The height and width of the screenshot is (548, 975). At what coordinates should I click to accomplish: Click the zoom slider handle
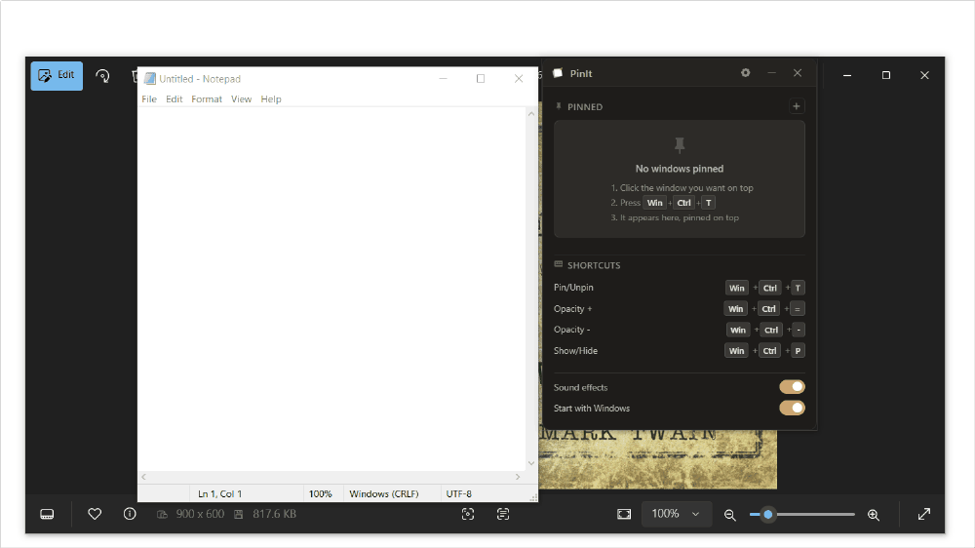click(768, 515)
